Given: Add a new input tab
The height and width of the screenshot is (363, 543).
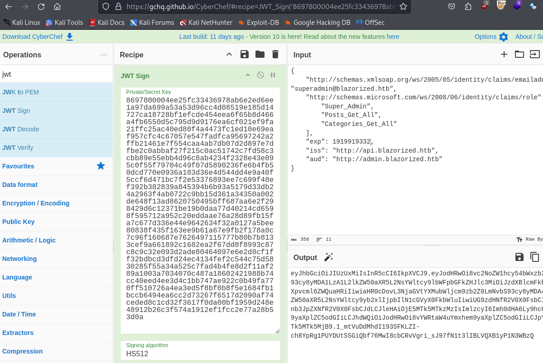Looking at the screenshot, I should point(504,55).
